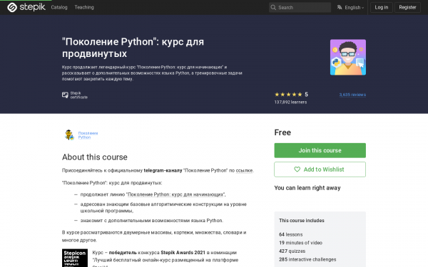Screen dimensions: 428x267
Task: Click the Stepicon award image
Action: 75,258
